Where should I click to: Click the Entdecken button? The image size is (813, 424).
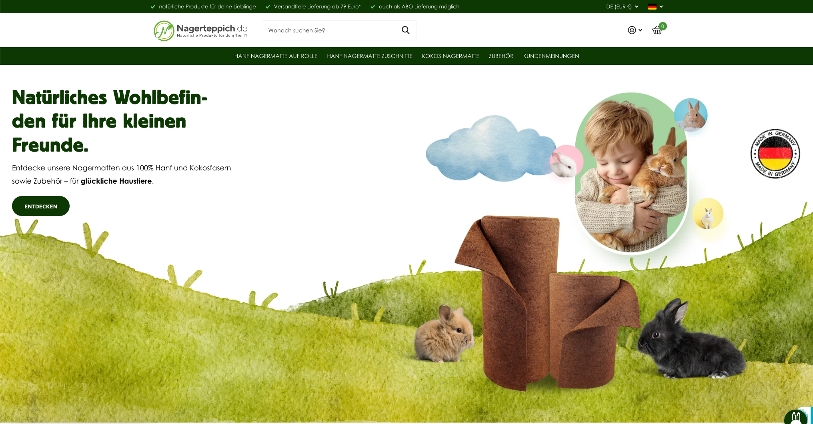click(41, 206)
